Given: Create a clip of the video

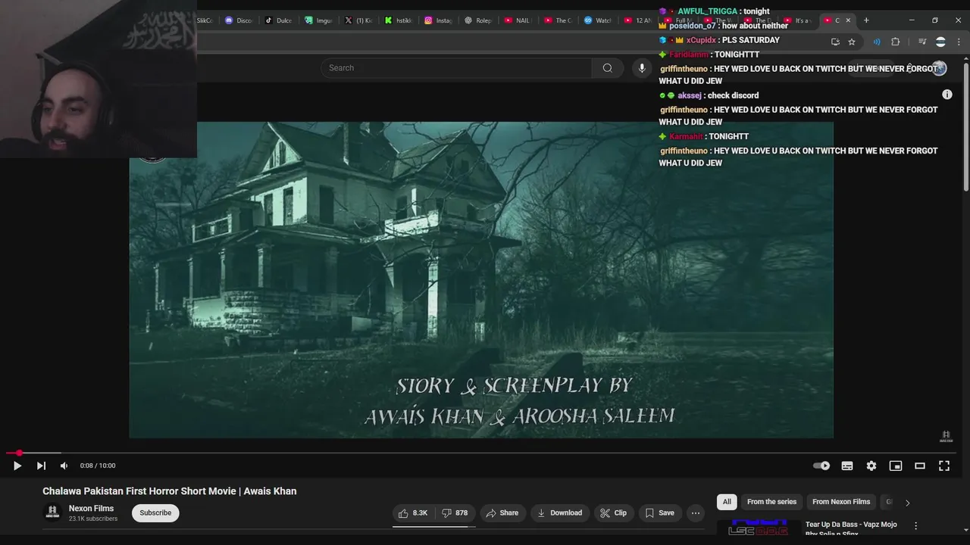Looking at the screenshot, I should 613,512.
